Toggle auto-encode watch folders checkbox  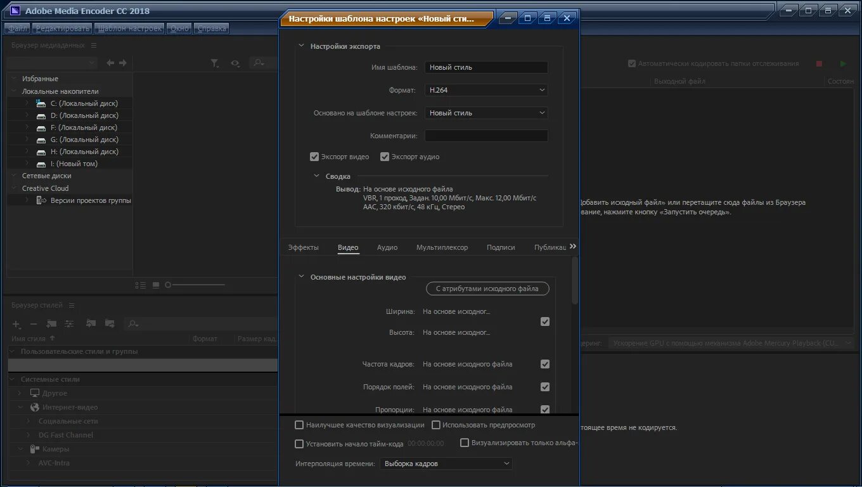click(632, 63)
